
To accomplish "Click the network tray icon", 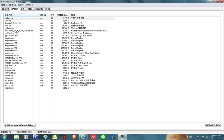I will (x=203, y=137).
